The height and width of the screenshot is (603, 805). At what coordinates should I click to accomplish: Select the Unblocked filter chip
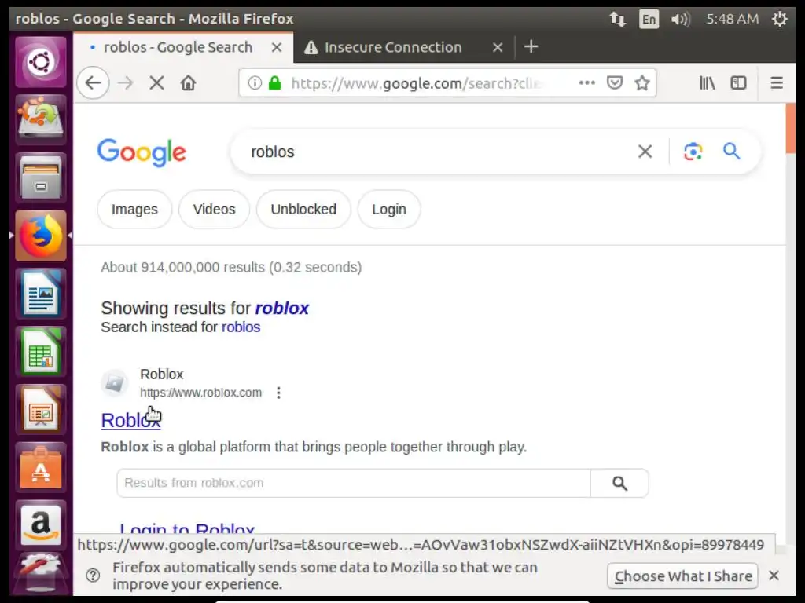coord(303,209)
